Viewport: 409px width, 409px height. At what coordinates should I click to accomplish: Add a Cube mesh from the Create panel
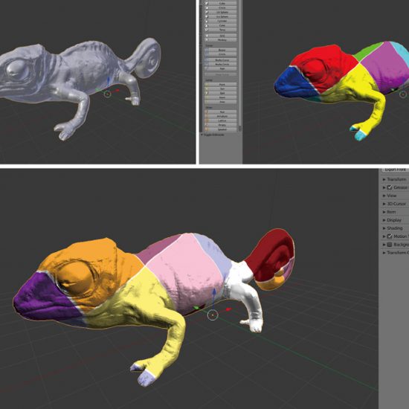coord(221,4)
